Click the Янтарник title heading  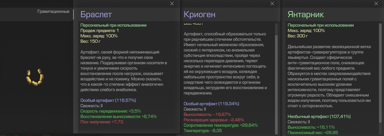[306, 14]
